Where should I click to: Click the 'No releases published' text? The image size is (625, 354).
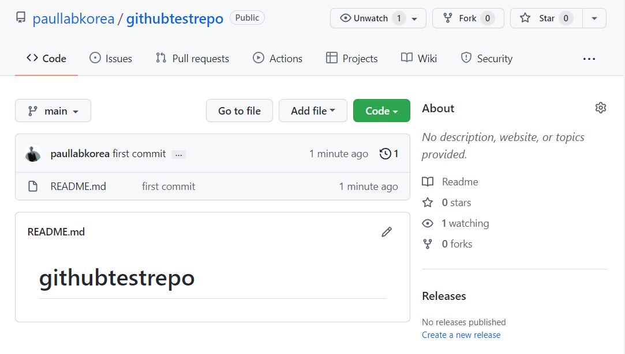tap(464, 322)
